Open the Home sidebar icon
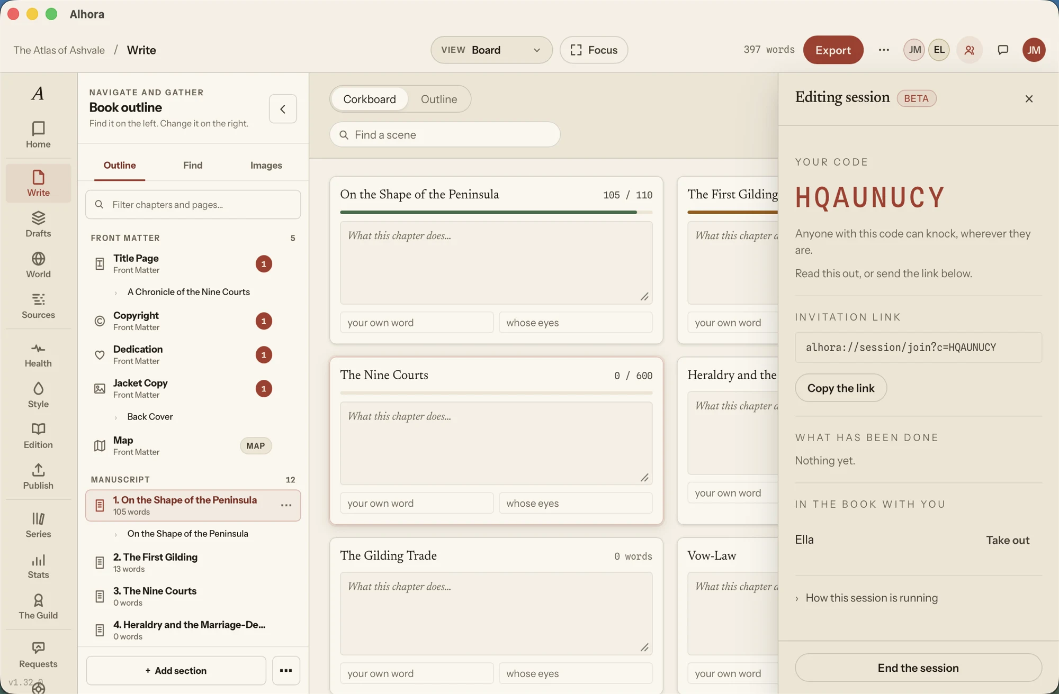1059x694 pixels. pyautogui.click(x=38, y=134)
